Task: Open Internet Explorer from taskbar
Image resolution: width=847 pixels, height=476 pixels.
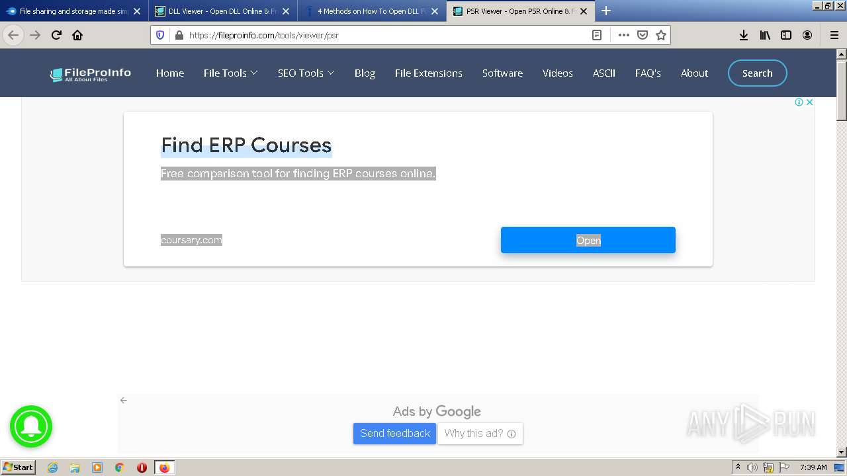Action: point(52,467)
